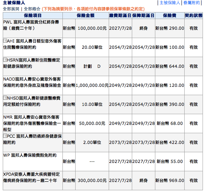Expand the AHI 富邦人壽日額型意外傷害 row arrow

[x=5, y=41]
